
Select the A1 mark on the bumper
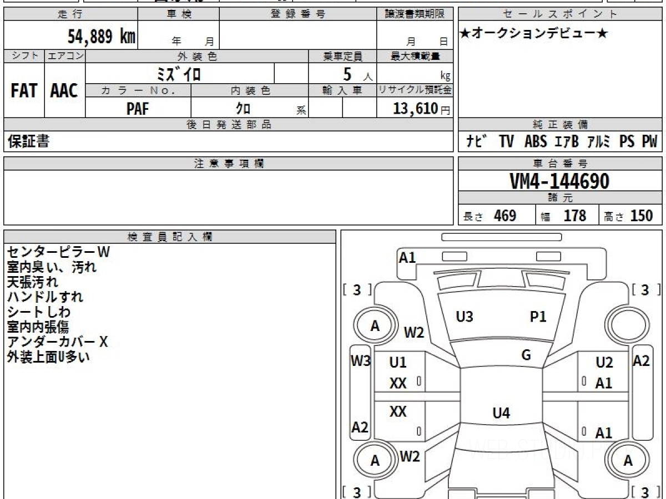click(407, 257)
